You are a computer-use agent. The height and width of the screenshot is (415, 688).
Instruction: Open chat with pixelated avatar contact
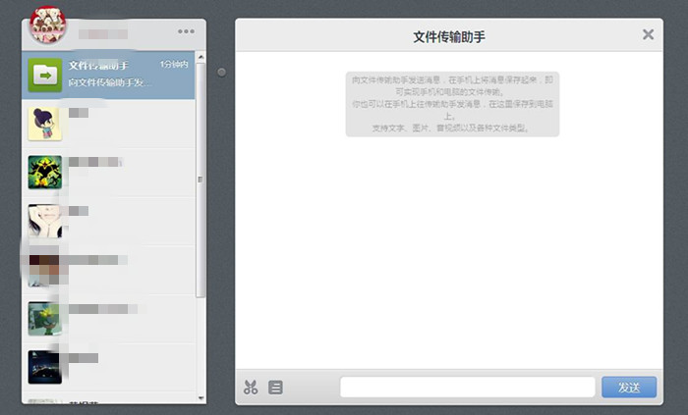pyautogui.click(x=108, y=270)
